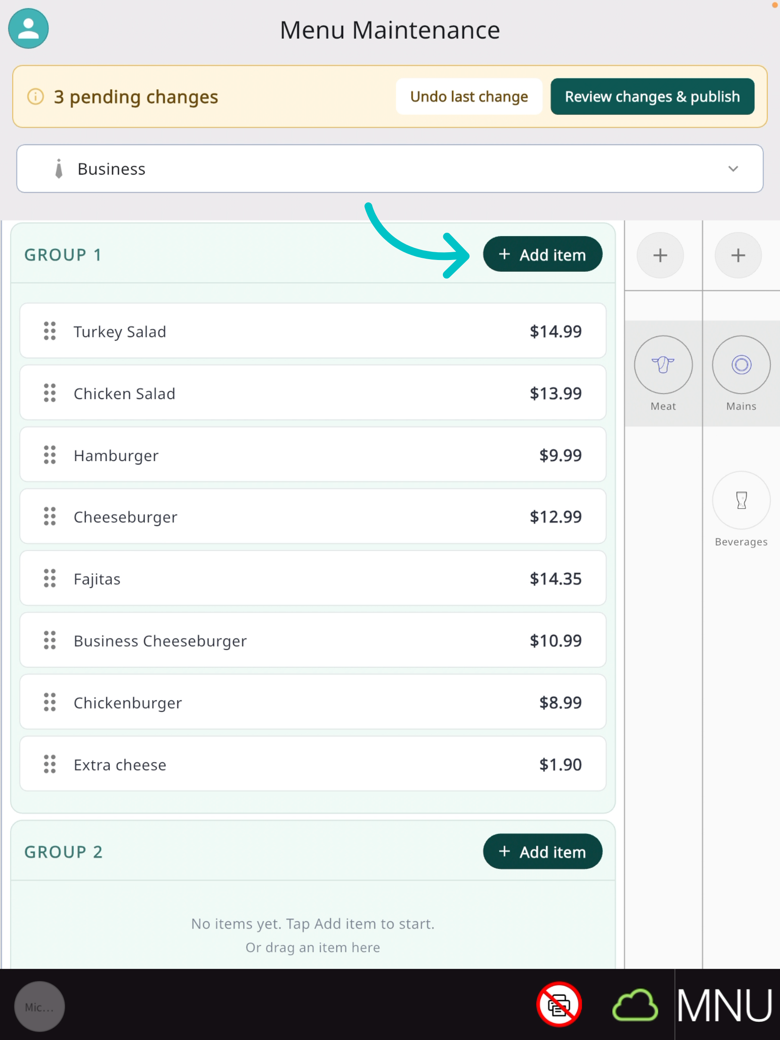Grab the Business Cheeseburger drag handle
The image size is (780, 1040).
pyautogui.click(x=50, y=640)
